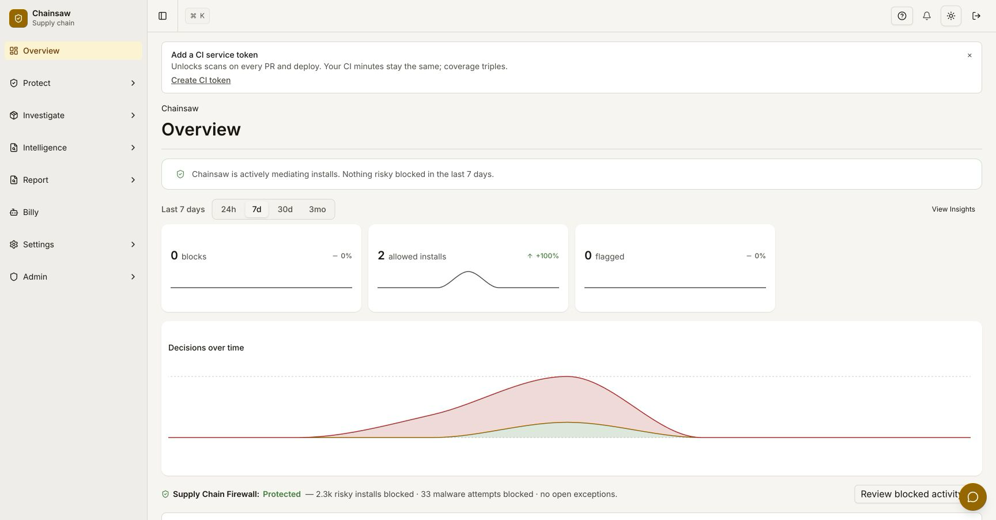Click the Protect shield icon in sidebar
The width and height of the screenshot is (996, 520).
[x=14, y=83]
